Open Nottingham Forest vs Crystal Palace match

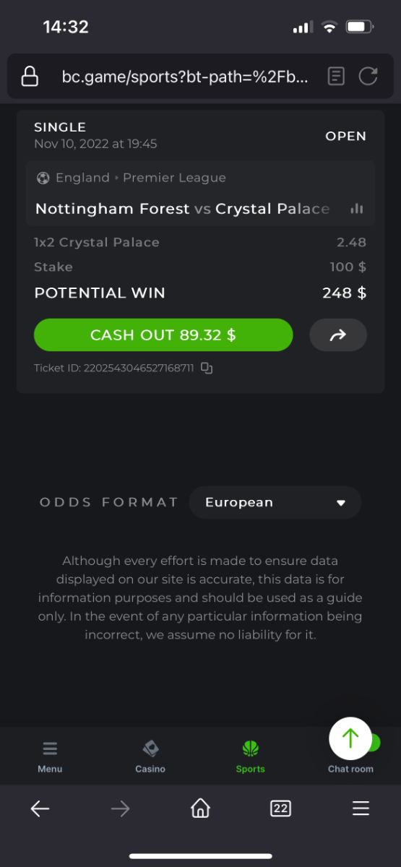[182, 209]
